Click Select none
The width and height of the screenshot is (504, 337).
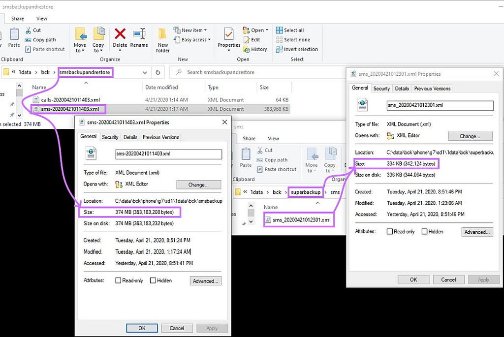tap(293, 40)
